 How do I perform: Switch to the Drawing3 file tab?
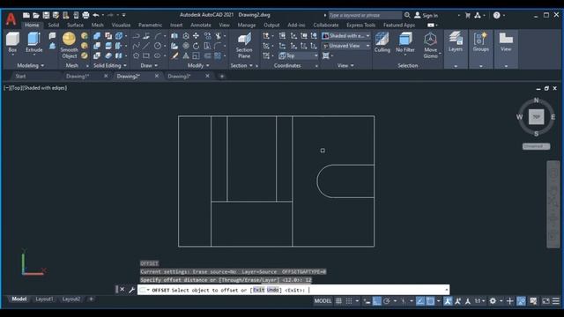[179, 77]
